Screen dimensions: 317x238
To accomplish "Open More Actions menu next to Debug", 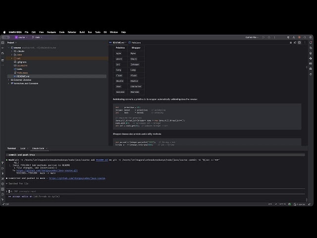I will point(274,37).
